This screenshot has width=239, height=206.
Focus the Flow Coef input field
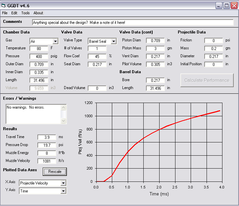(97, 56)
